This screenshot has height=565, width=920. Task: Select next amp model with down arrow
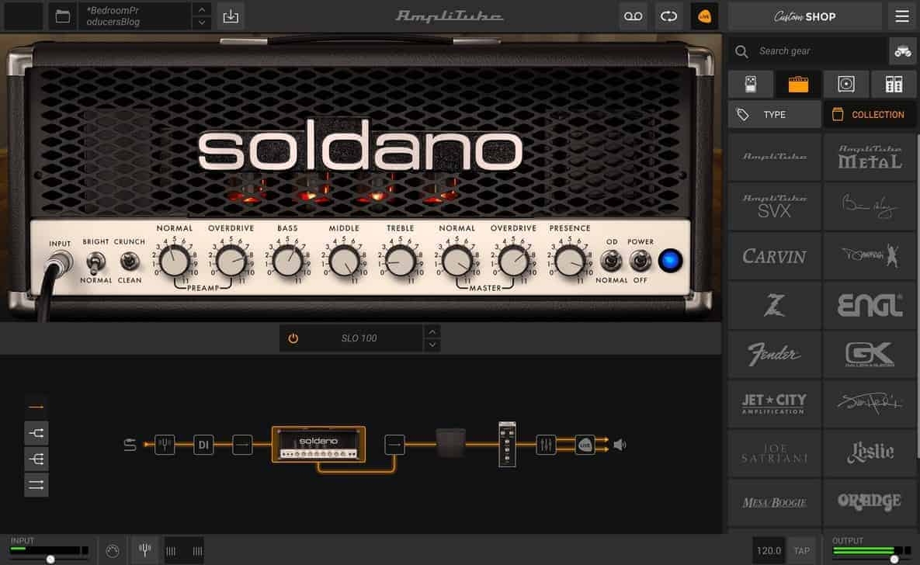(x=433, y=345)
